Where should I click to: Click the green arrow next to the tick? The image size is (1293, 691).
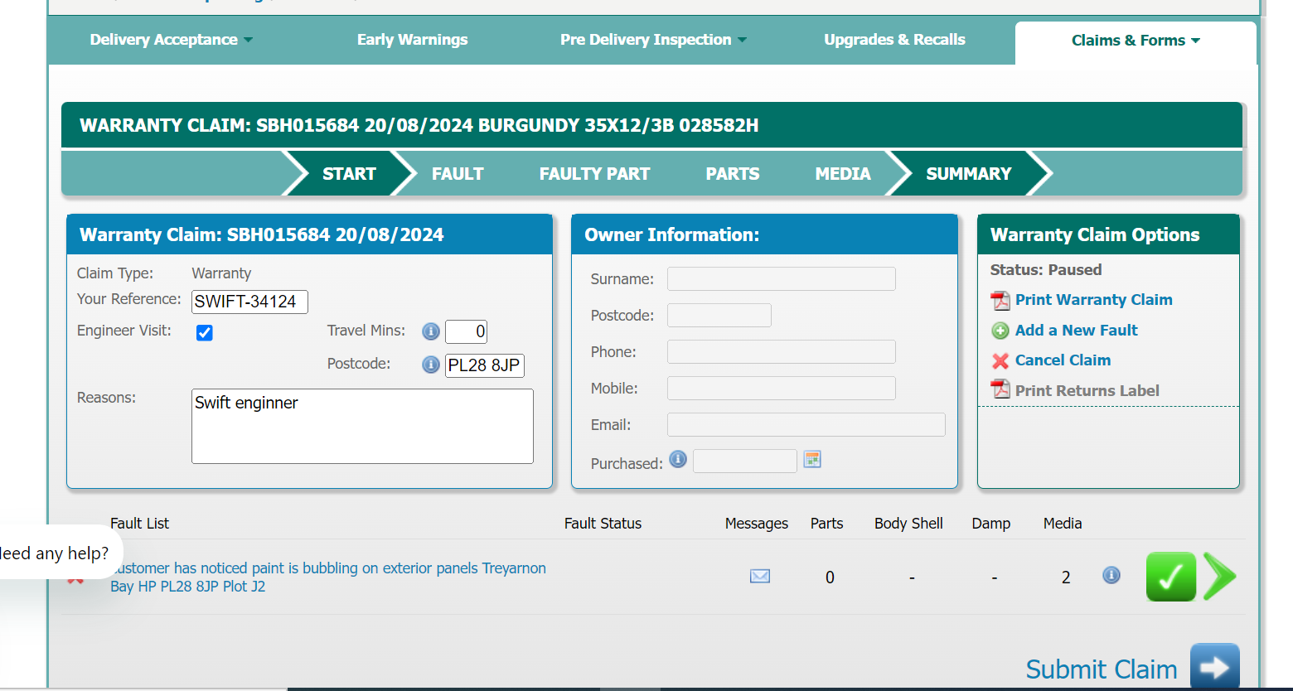coord(1219,576)
